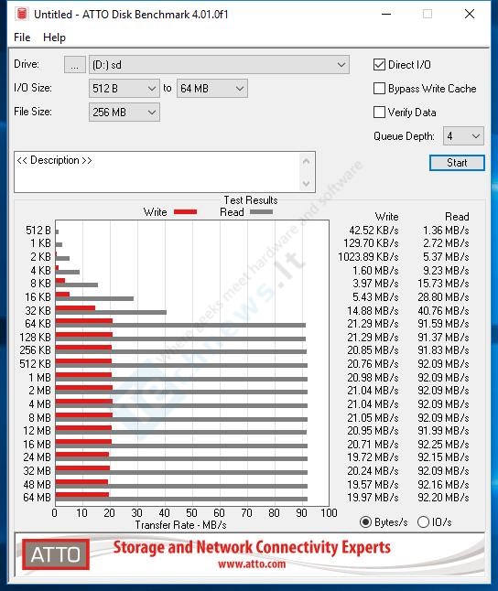Open the Drive (D:) sd dropdown
The height and width of the screenshot is (591, 498).
(x=219, y=65)
